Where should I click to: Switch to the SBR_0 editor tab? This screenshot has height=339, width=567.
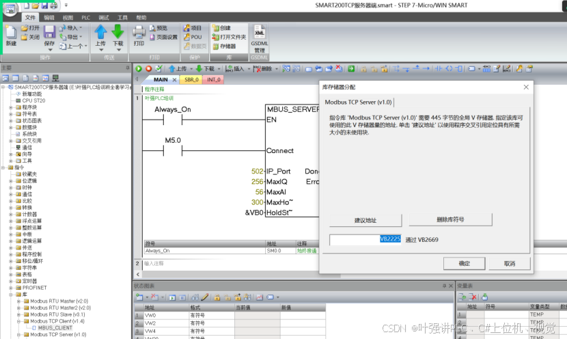(x=191, y=79)
